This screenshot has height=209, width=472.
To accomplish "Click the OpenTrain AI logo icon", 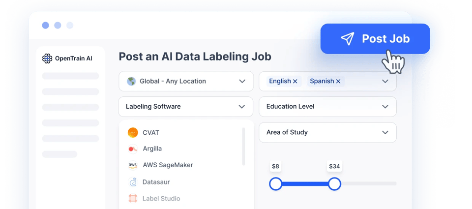I will 47,59.
